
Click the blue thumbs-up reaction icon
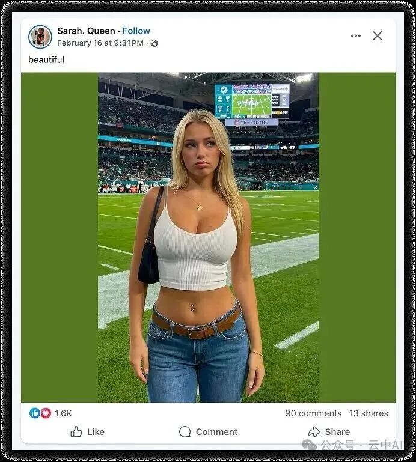tap(35, 413)
